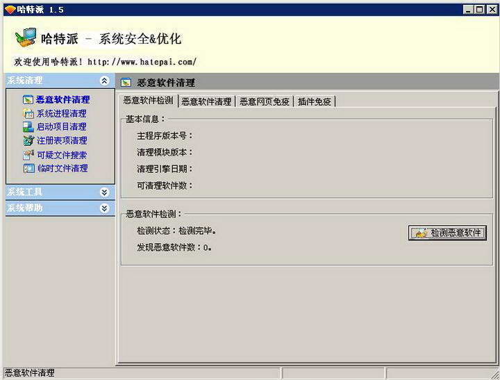Open the hatepai.com website link

pyautogui.click(x=142, y=62)
